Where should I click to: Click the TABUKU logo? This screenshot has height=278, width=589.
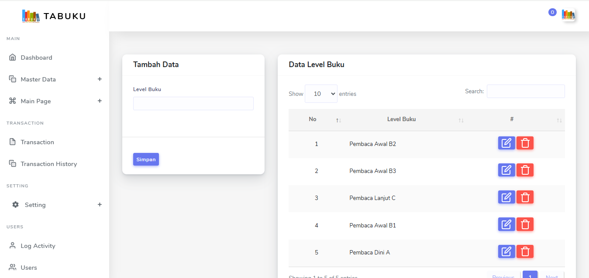tap(54, 16)
